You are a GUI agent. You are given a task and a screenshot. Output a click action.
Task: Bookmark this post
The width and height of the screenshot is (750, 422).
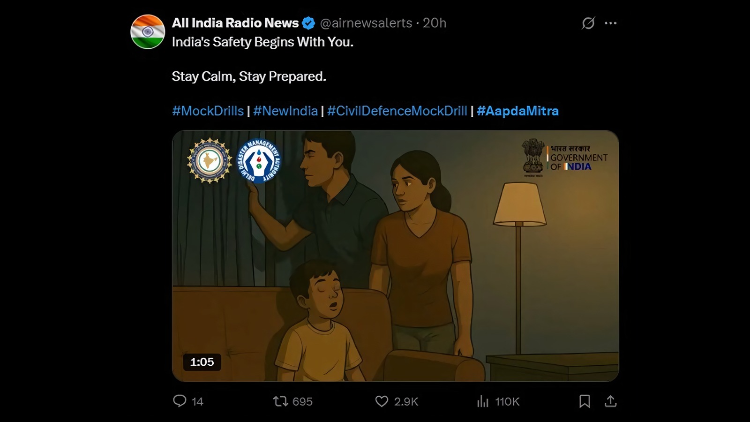coord(585,401)
